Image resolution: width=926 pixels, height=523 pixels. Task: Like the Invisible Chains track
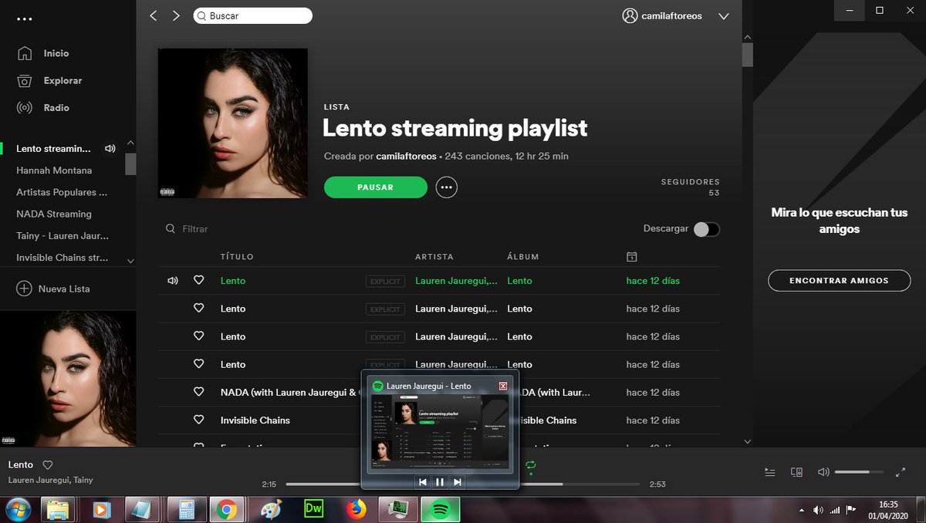click(x=198, y=420)
